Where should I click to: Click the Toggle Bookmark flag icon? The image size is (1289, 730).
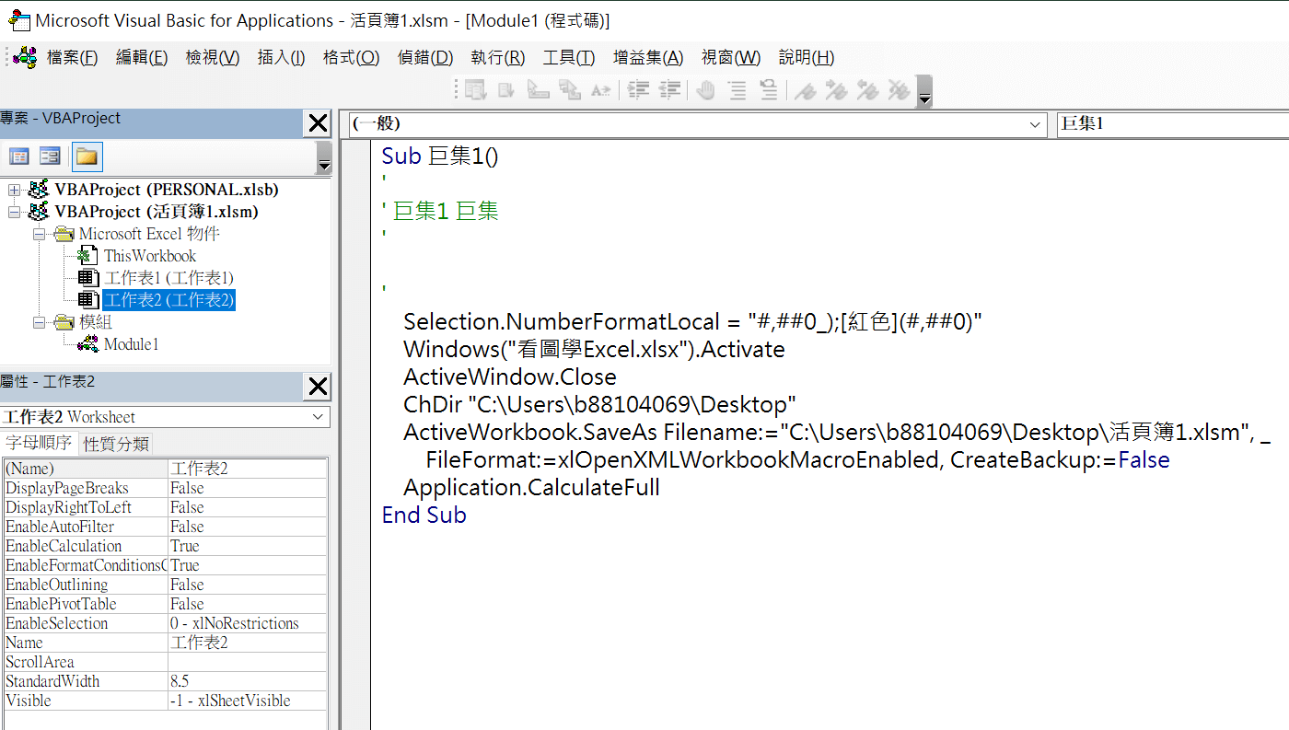(x=805, y=89)
